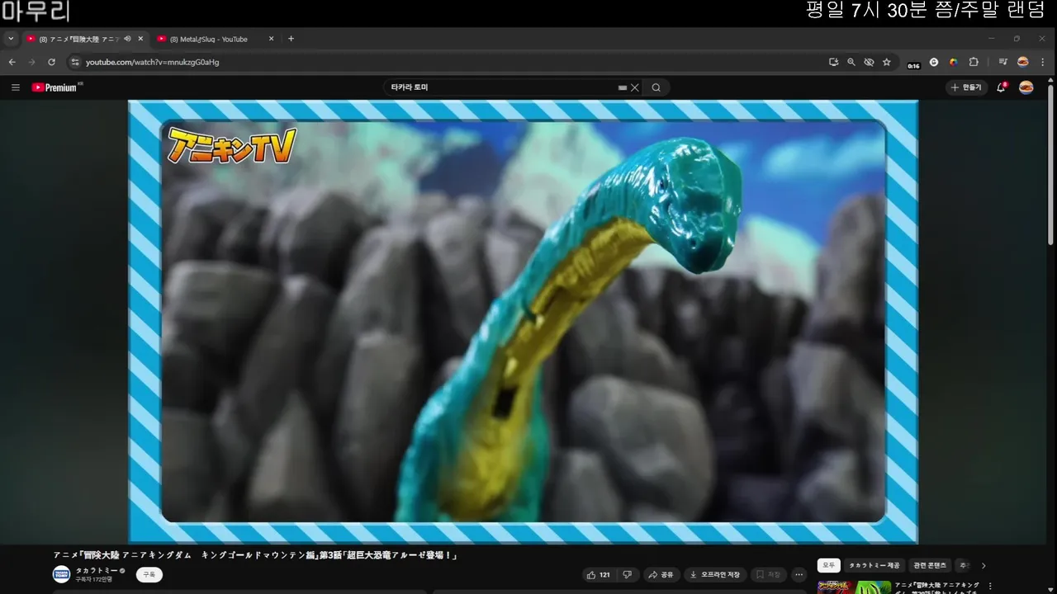The image size is (1057, 594).
Task: Open the YouTube account avatar menu
Action: pyautogui.click(x=1026, y=87)
